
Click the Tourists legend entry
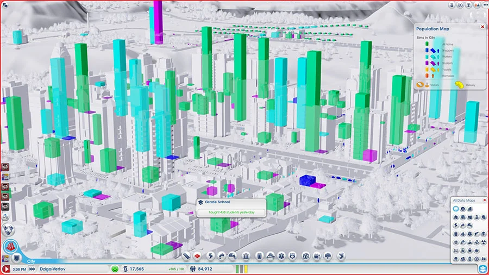(447, 70)
